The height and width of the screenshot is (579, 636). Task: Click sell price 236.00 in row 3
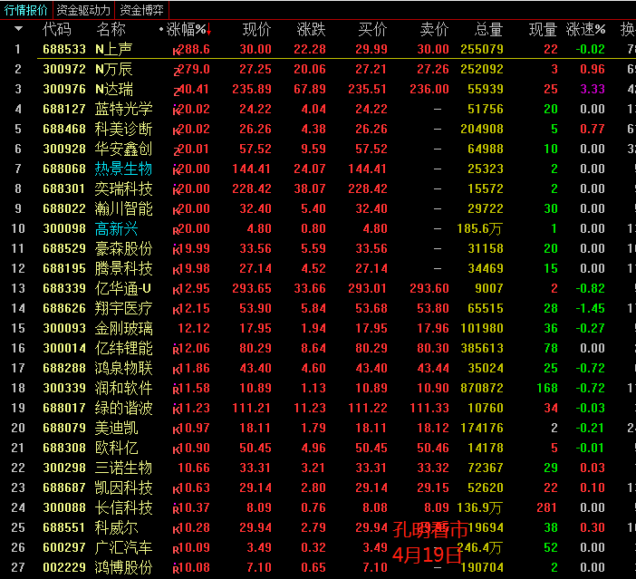(429, 89)
